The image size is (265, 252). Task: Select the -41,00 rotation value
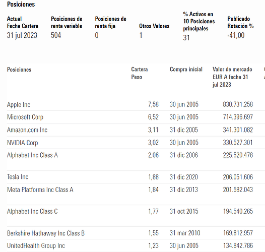236,35
